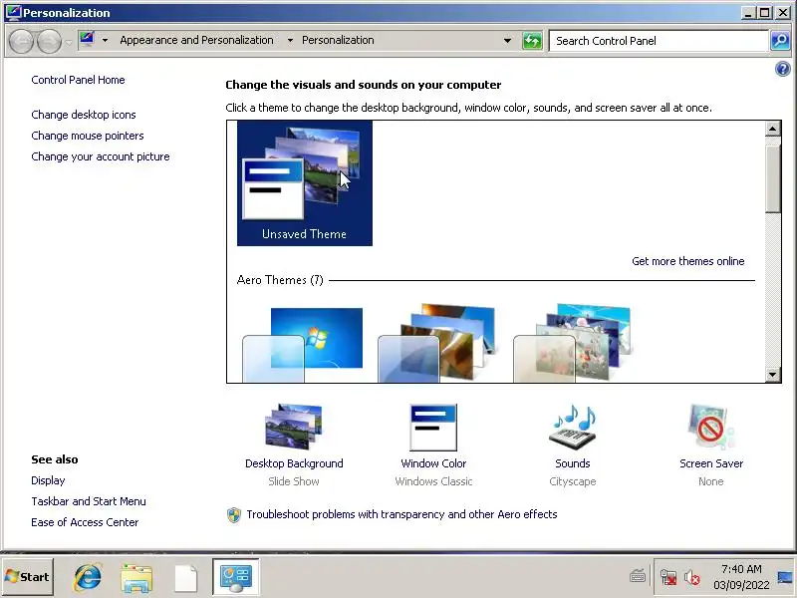Click in the Search Control Panel field
This screenshot has height=598, width=797.
(x=659, y=41)
